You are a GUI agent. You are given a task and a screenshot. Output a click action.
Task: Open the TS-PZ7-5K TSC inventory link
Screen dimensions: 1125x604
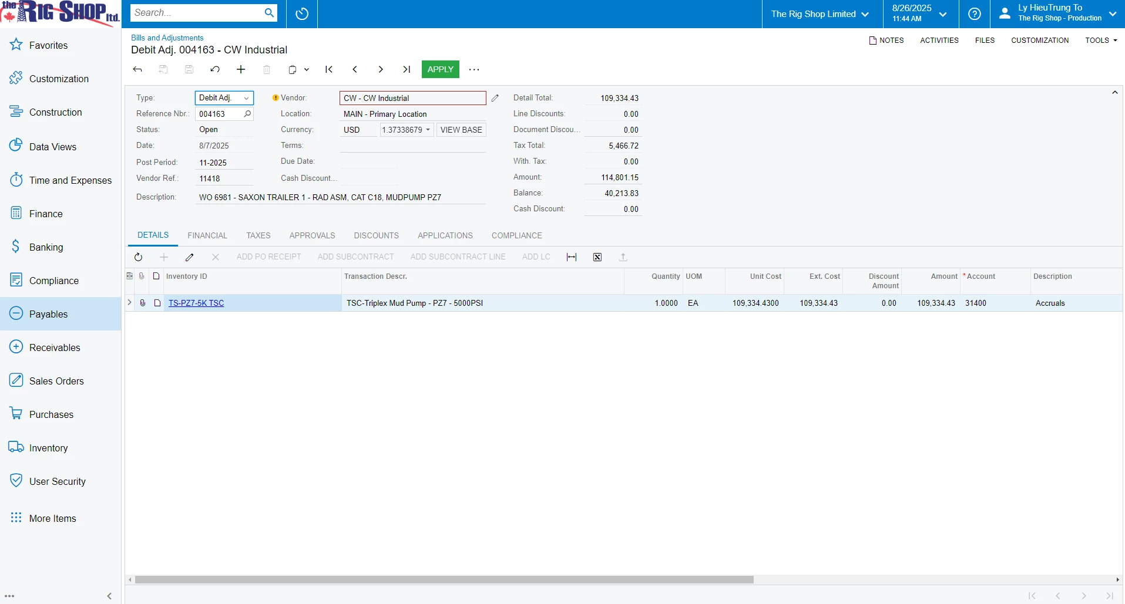[196, 303]
